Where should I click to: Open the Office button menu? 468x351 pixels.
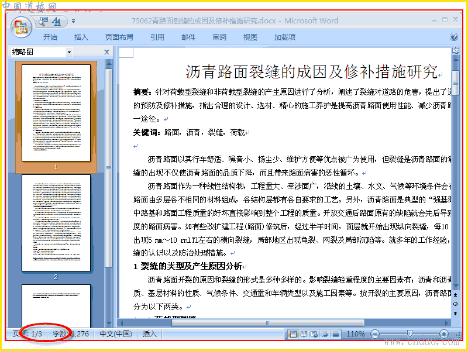(21, 27)
